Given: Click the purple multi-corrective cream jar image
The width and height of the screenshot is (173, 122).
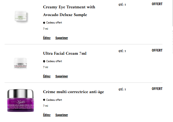Looking at the screenshot, I should pyautogui.click(x=21, y=101).
